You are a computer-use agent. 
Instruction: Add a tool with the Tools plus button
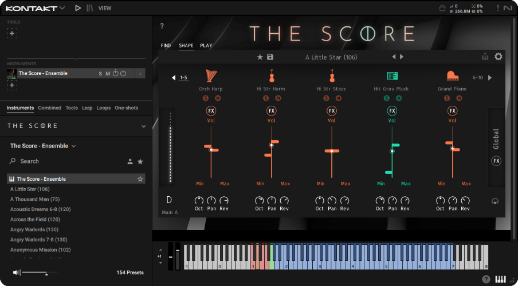click(12, 33)
